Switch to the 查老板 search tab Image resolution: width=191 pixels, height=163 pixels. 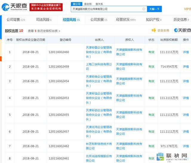88,4
